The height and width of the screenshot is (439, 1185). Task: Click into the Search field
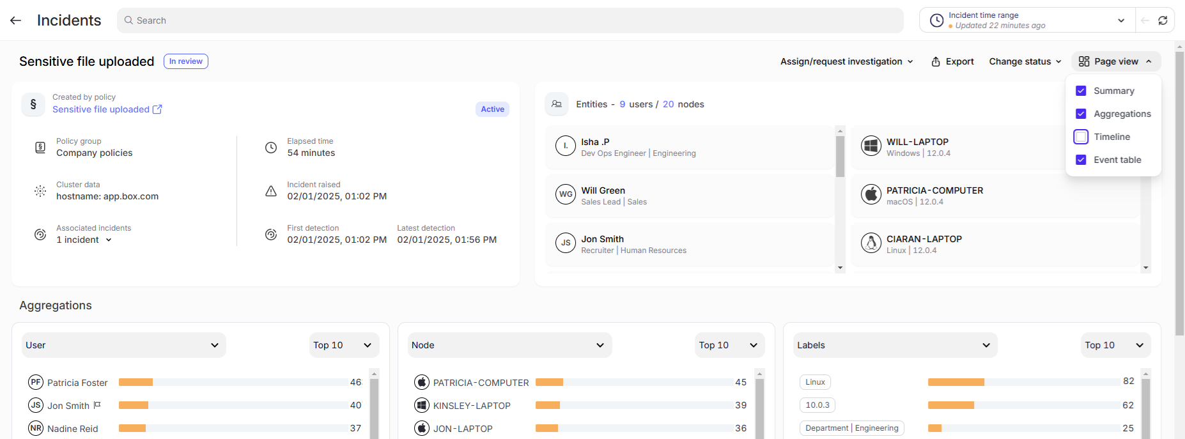tap(510, 20)
